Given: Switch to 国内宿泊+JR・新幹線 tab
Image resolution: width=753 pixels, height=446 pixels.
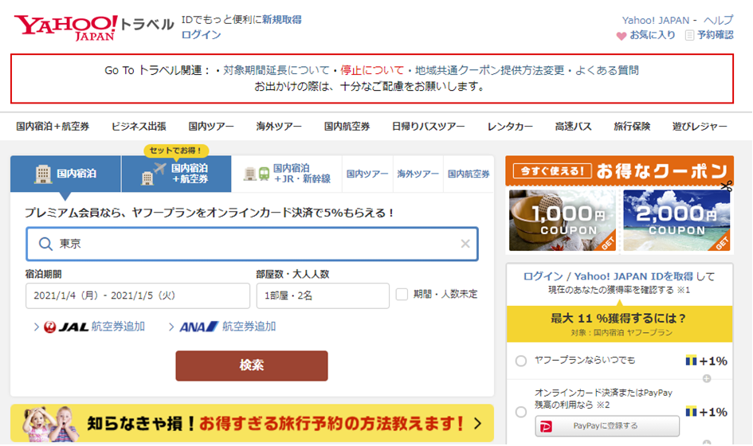Looking at the screenshot, I should [x=287, y=174].
